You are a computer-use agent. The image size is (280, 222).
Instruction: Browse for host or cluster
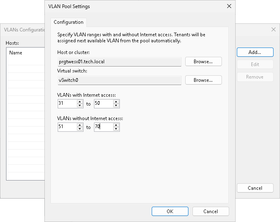coord(203,62)
